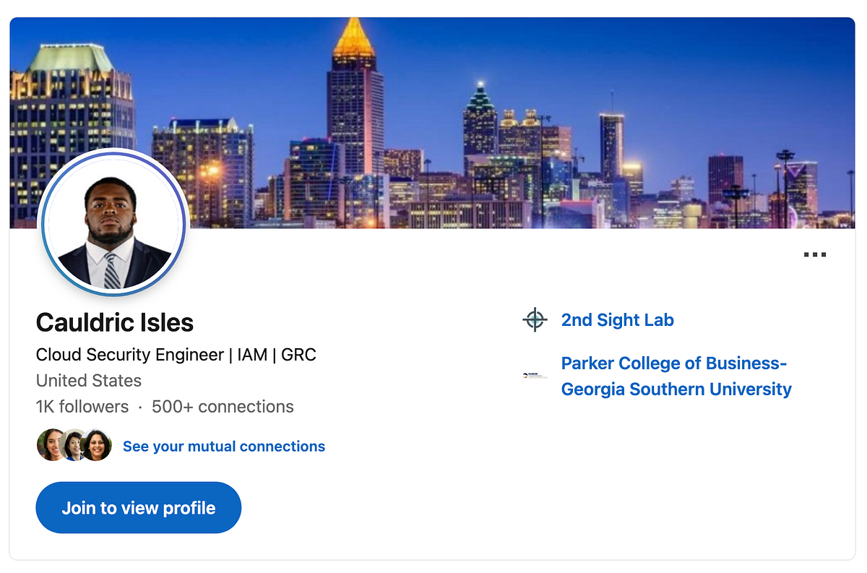
Task: Click the city skyline cover banner
Action: point(432,123)
